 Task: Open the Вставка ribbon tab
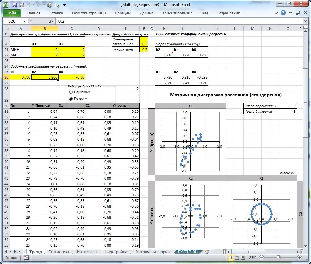click(56, 13)
